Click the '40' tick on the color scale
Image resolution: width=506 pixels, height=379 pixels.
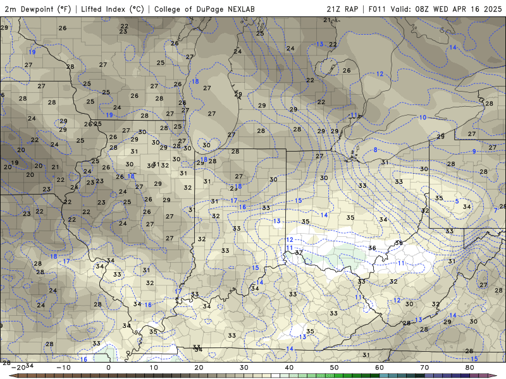tap(289, 368)
